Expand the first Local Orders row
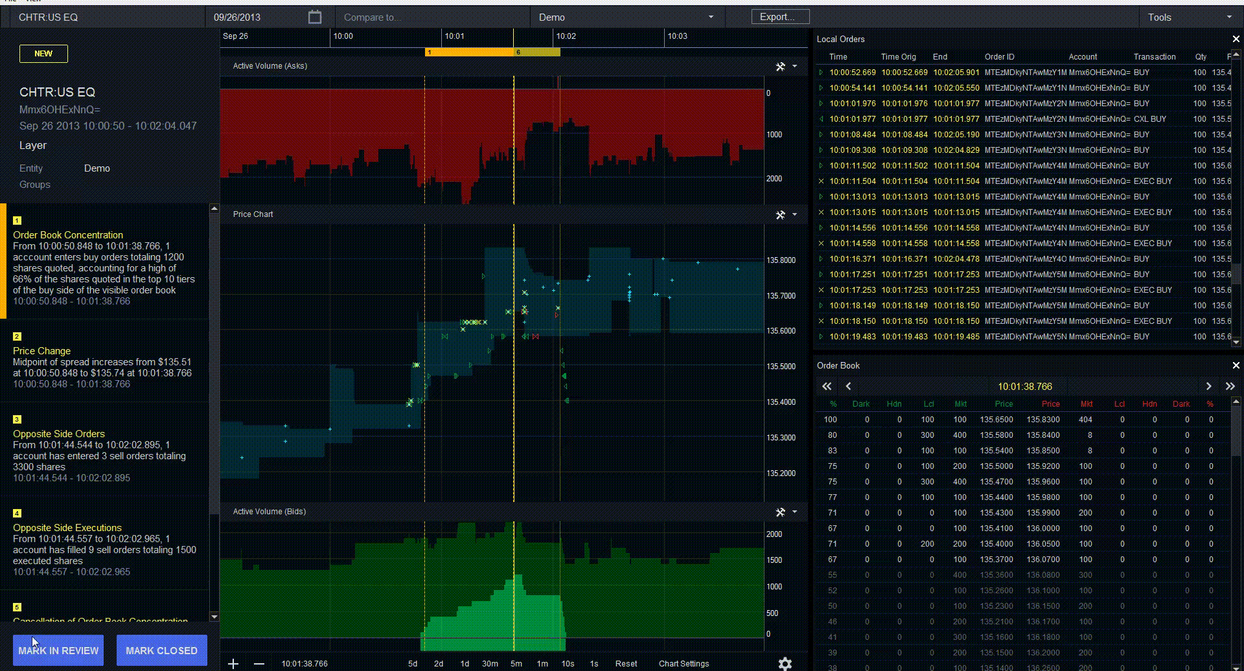 [x=822, y=72]
